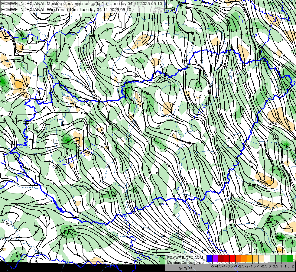Click the legend unit g/(kg*s)

(185, 267)
